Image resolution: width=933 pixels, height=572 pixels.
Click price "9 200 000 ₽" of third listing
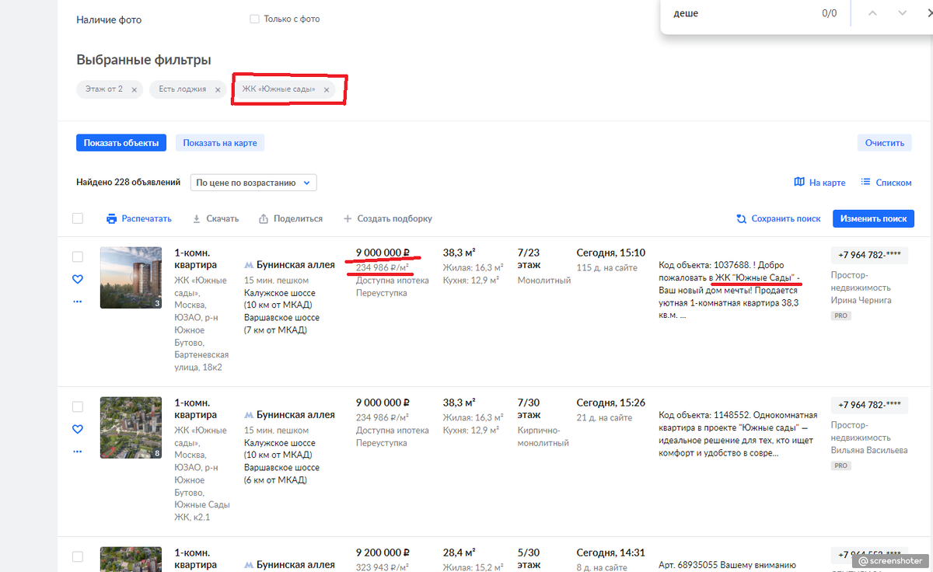(x=383, y=553)
